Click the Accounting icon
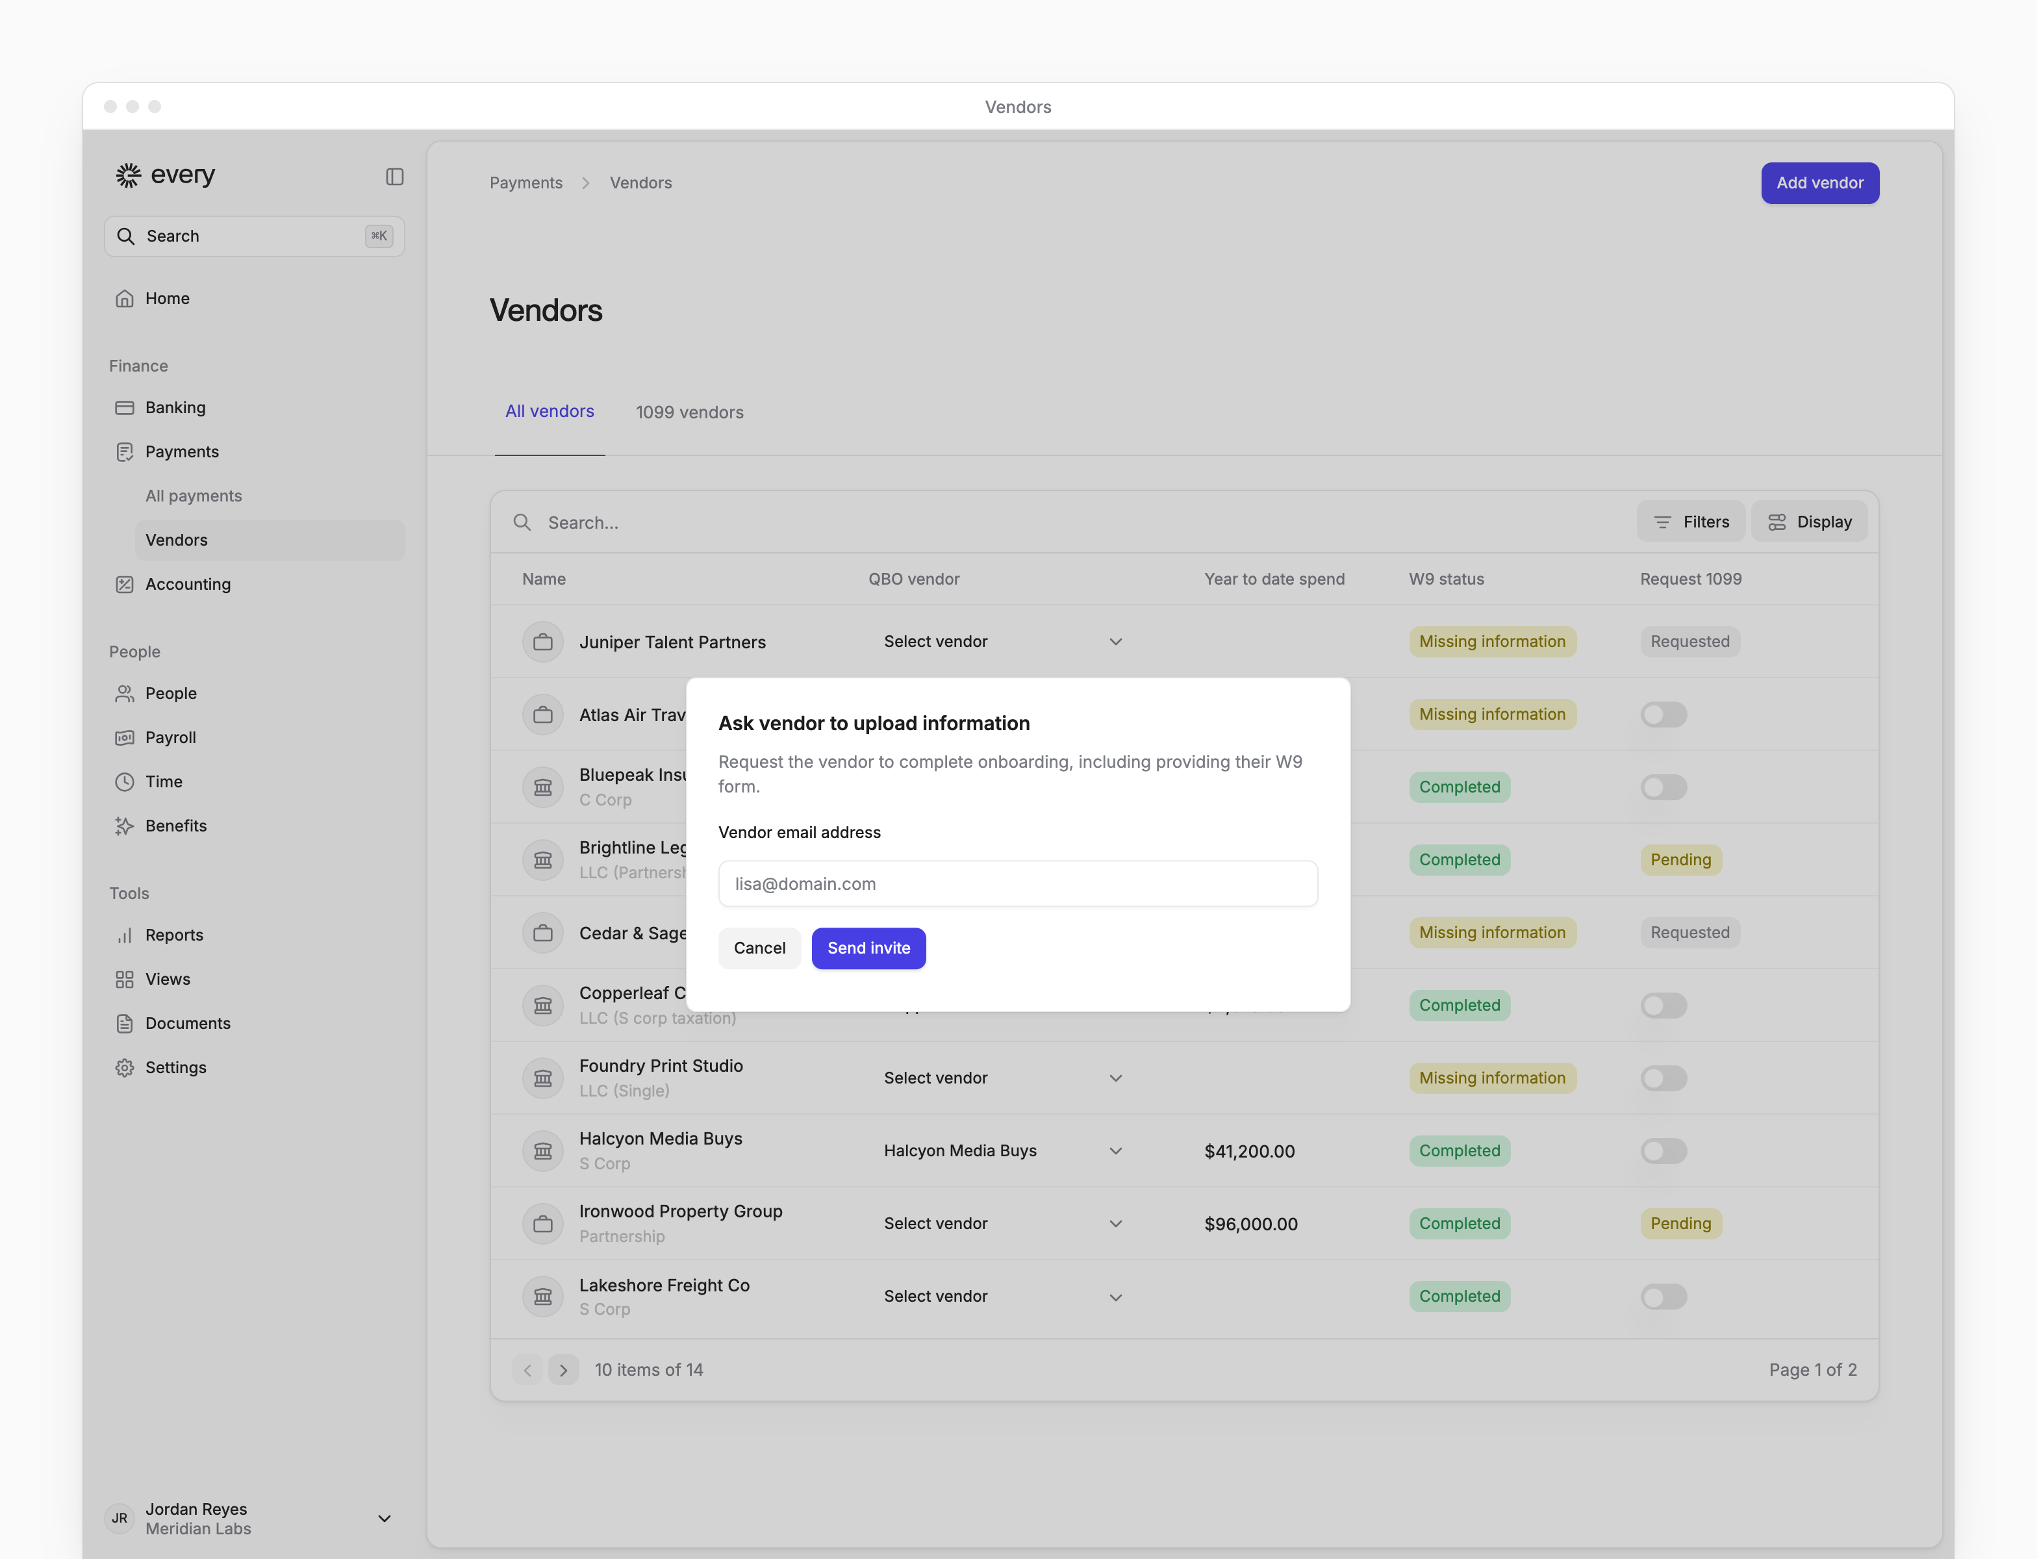 (124, 584)
